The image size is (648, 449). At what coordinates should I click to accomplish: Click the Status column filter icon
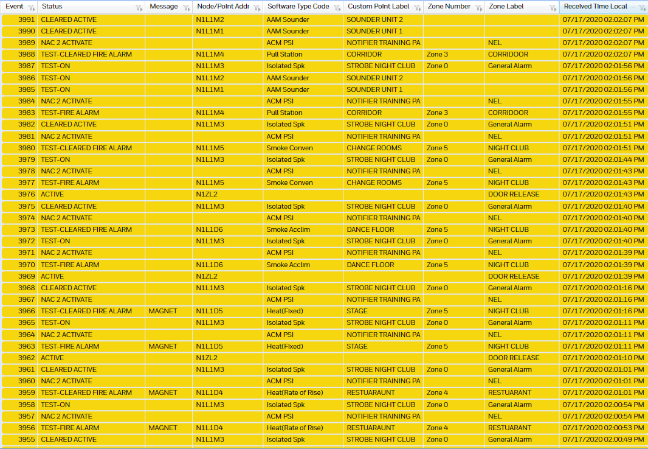click(x=139, y=8)
